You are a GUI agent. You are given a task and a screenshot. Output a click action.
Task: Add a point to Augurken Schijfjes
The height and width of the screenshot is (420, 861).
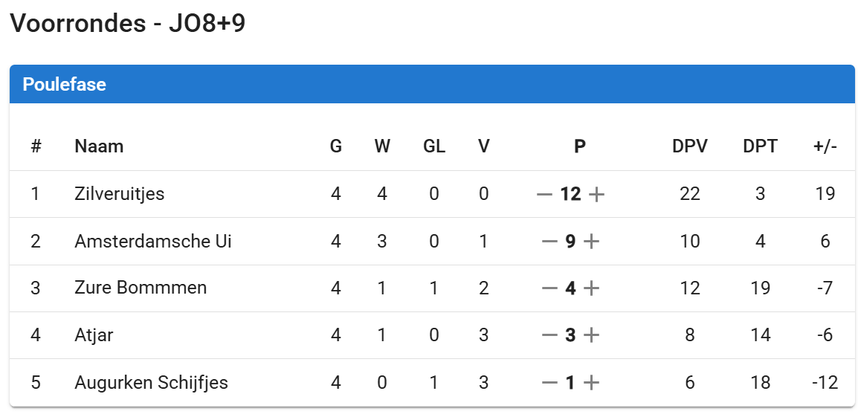pyautogui.click(x=591, y=383)
